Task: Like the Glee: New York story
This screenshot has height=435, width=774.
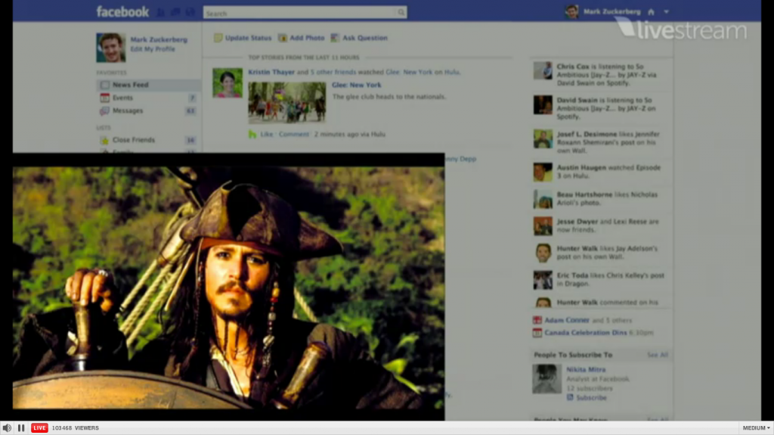Action: pyautogui.click(x=267, y=135)
